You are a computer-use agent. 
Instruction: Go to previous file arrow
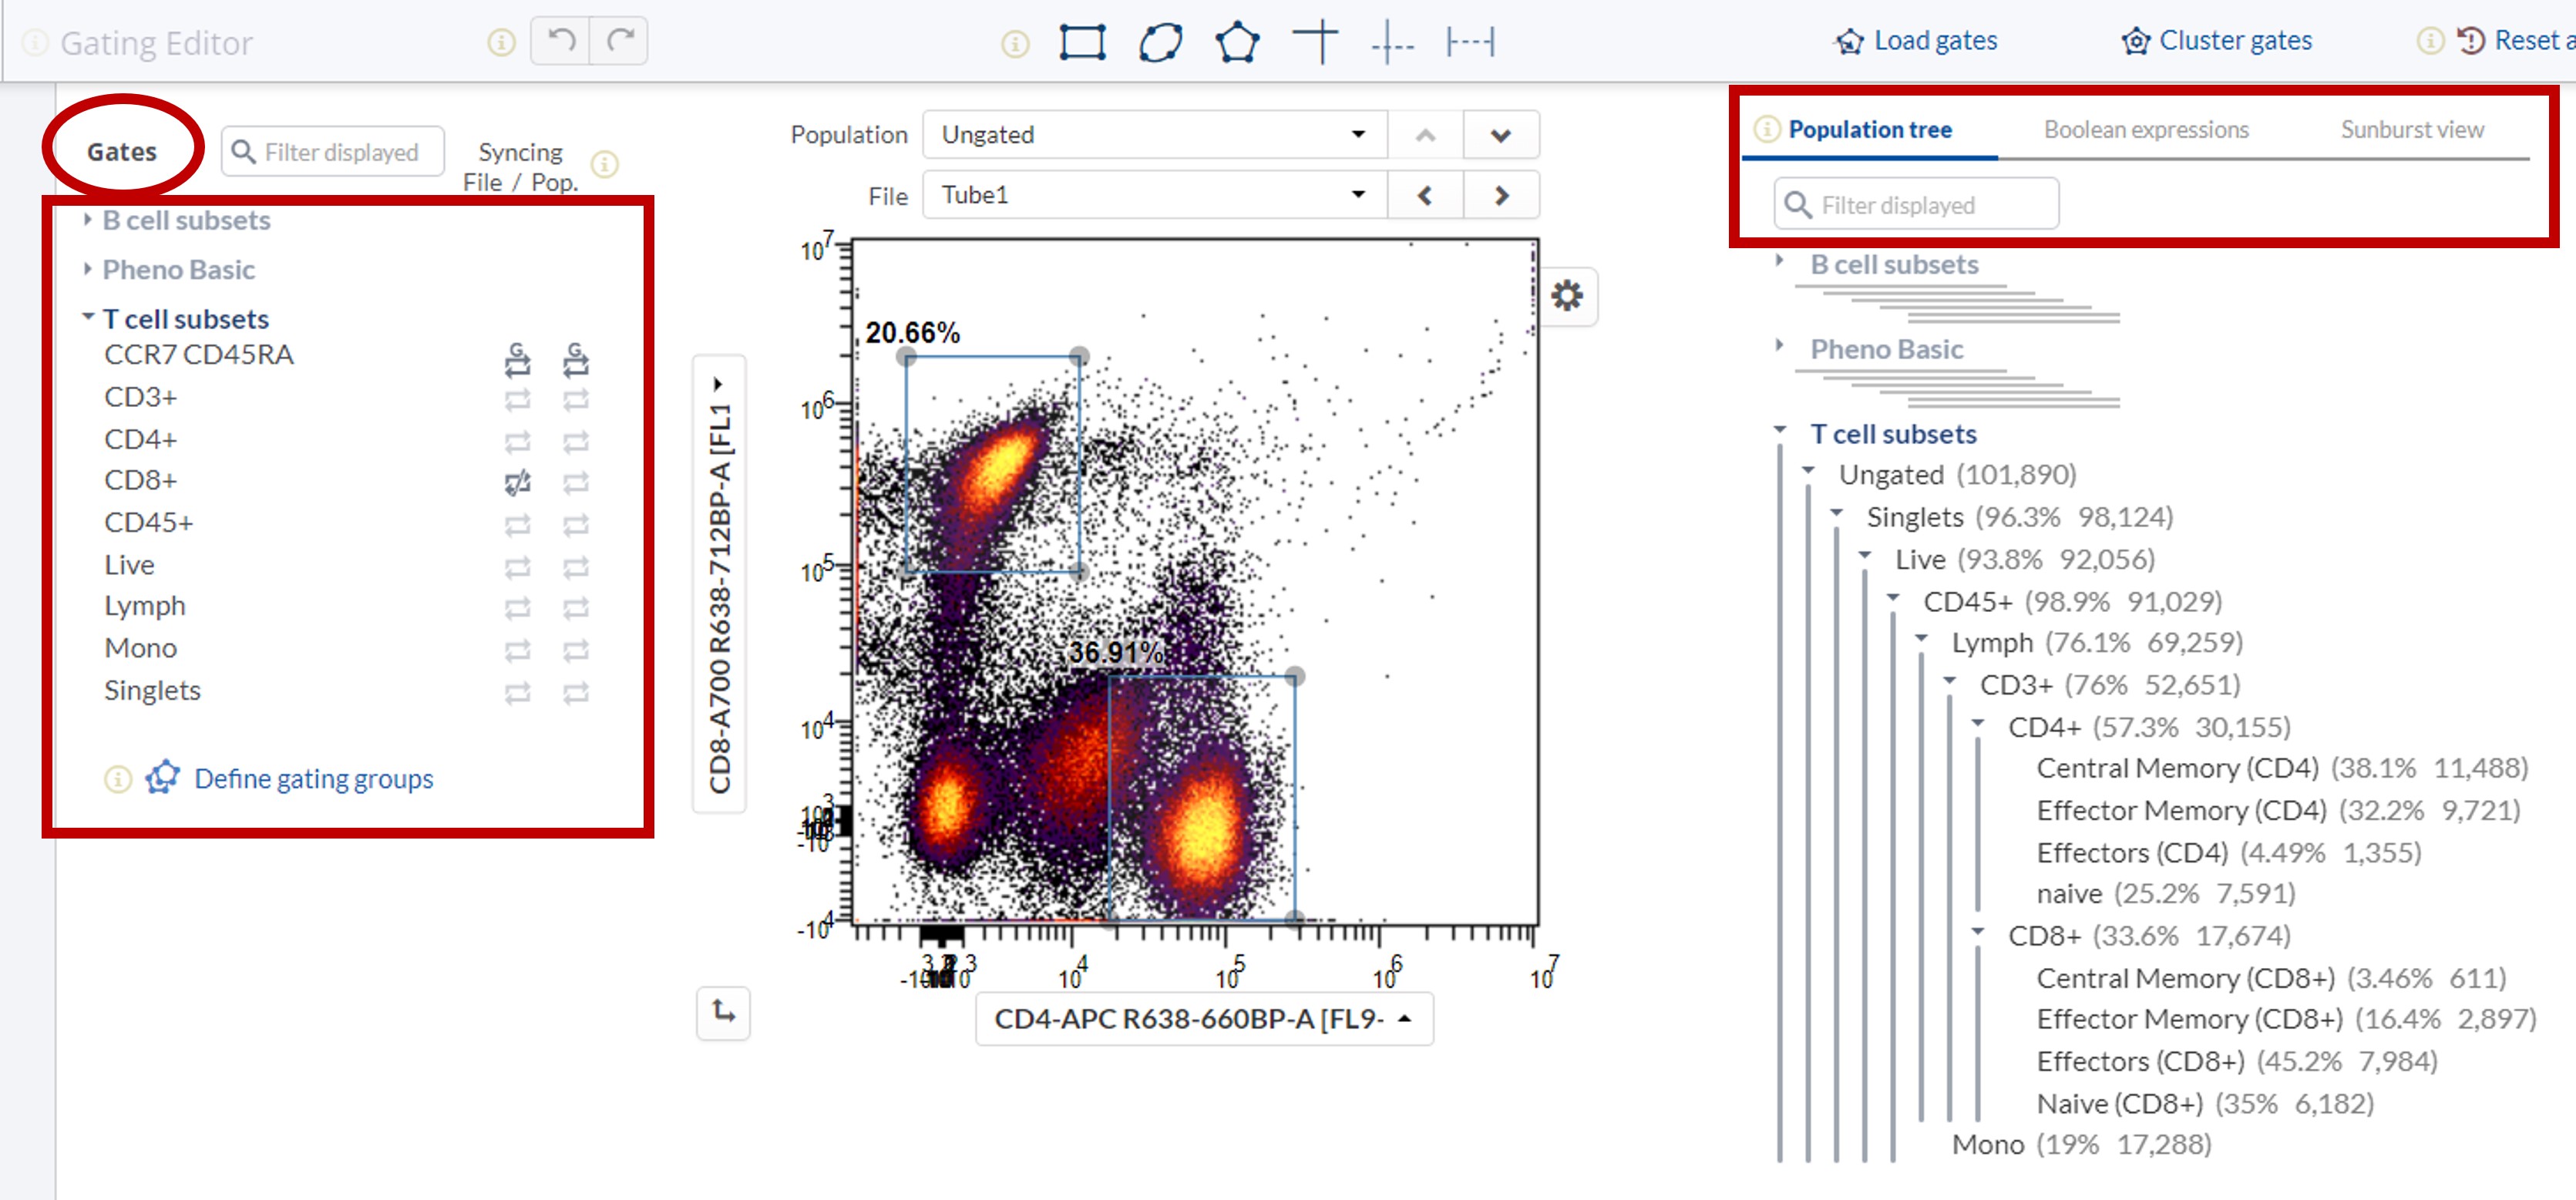point(1425,195)
